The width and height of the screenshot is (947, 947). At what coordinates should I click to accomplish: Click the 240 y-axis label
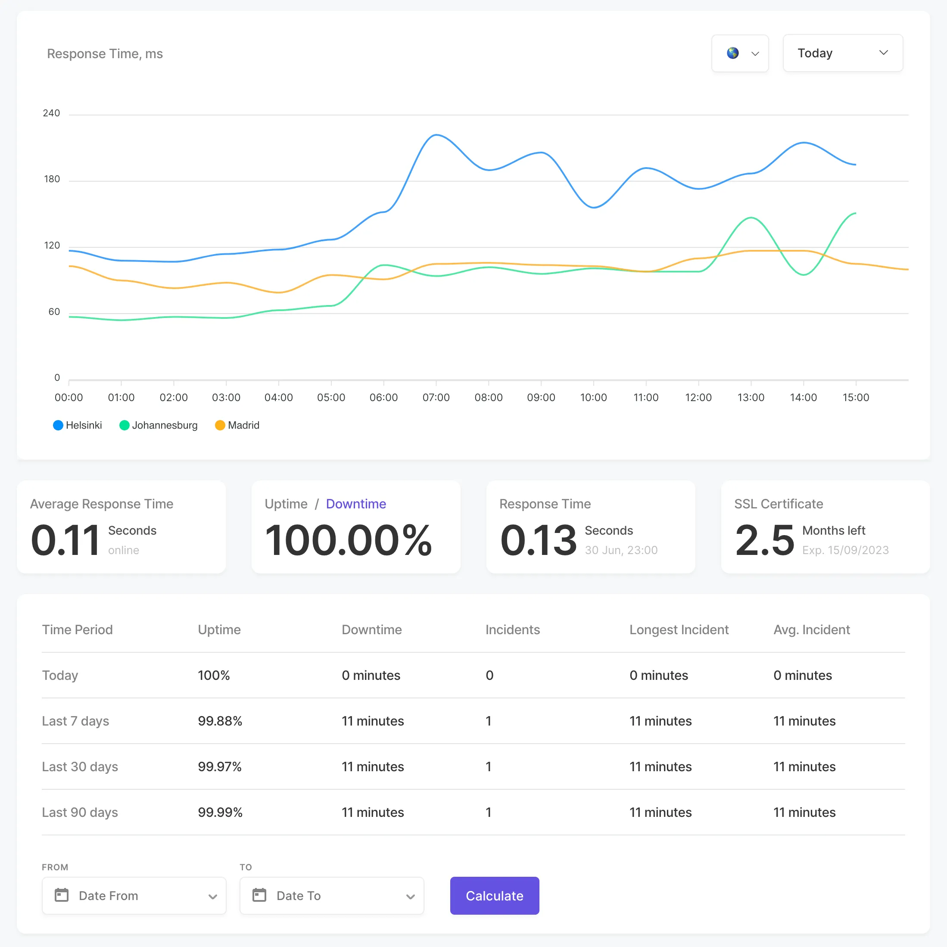[x=51, y=113]
